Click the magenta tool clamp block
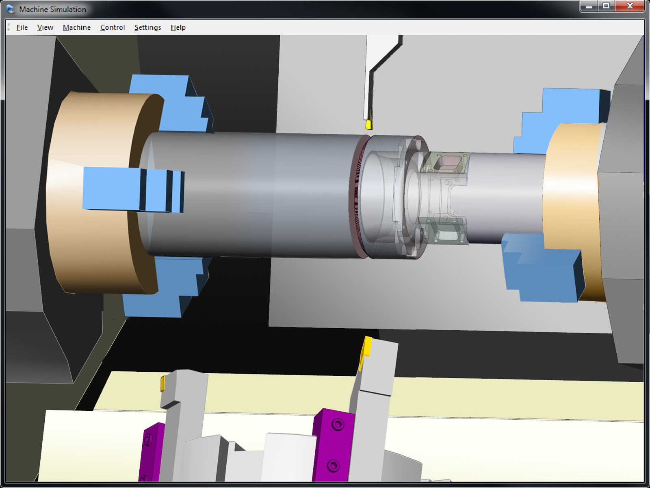Viewport: 650px width, 488px height. [334, 439]
